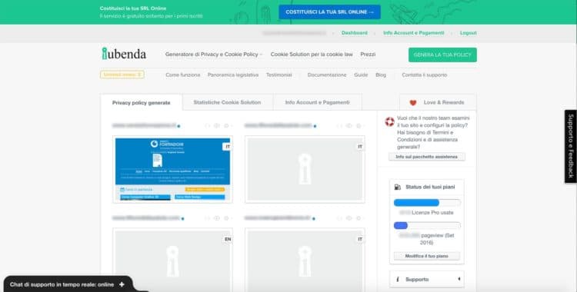Click the Status dei tuoi piani heading
Viewport: 577px width, 292px height.
tap(430, 187)
